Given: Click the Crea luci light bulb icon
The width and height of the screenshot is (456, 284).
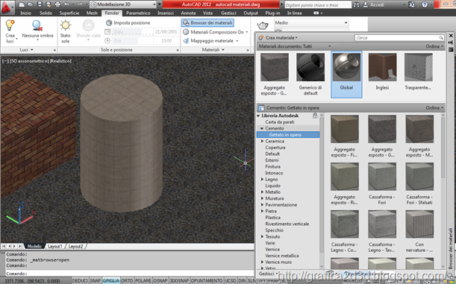Looking at the screenshot, I should click(x=10, y=25).
